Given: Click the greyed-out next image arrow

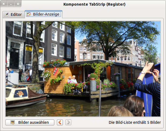Looking at the screenshot, I should click(68, 122).
